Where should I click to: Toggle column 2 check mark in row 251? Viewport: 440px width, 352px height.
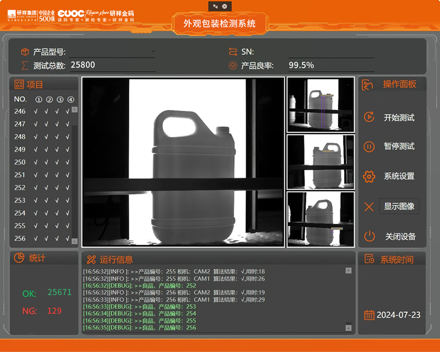(x=46, y=175)
